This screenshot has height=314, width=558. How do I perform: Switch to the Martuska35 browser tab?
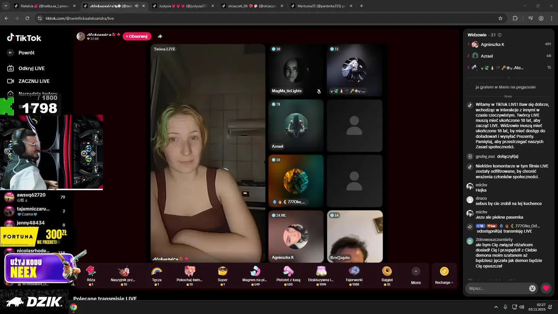[x=321, y=6]
